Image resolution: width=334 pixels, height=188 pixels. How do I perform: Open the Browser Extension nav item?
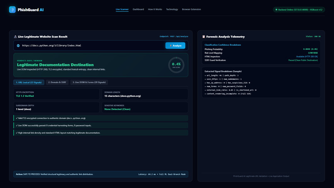coord(191,10)
